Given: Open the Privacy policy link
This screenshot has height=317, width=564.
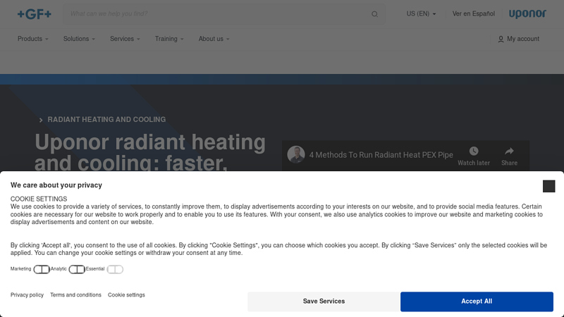Looking at the screenshot, I should pos(27,295).
